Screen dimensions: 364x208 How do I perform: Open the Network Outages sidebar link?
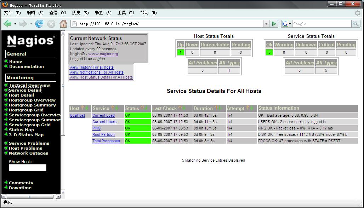click(x=28, y=153)
